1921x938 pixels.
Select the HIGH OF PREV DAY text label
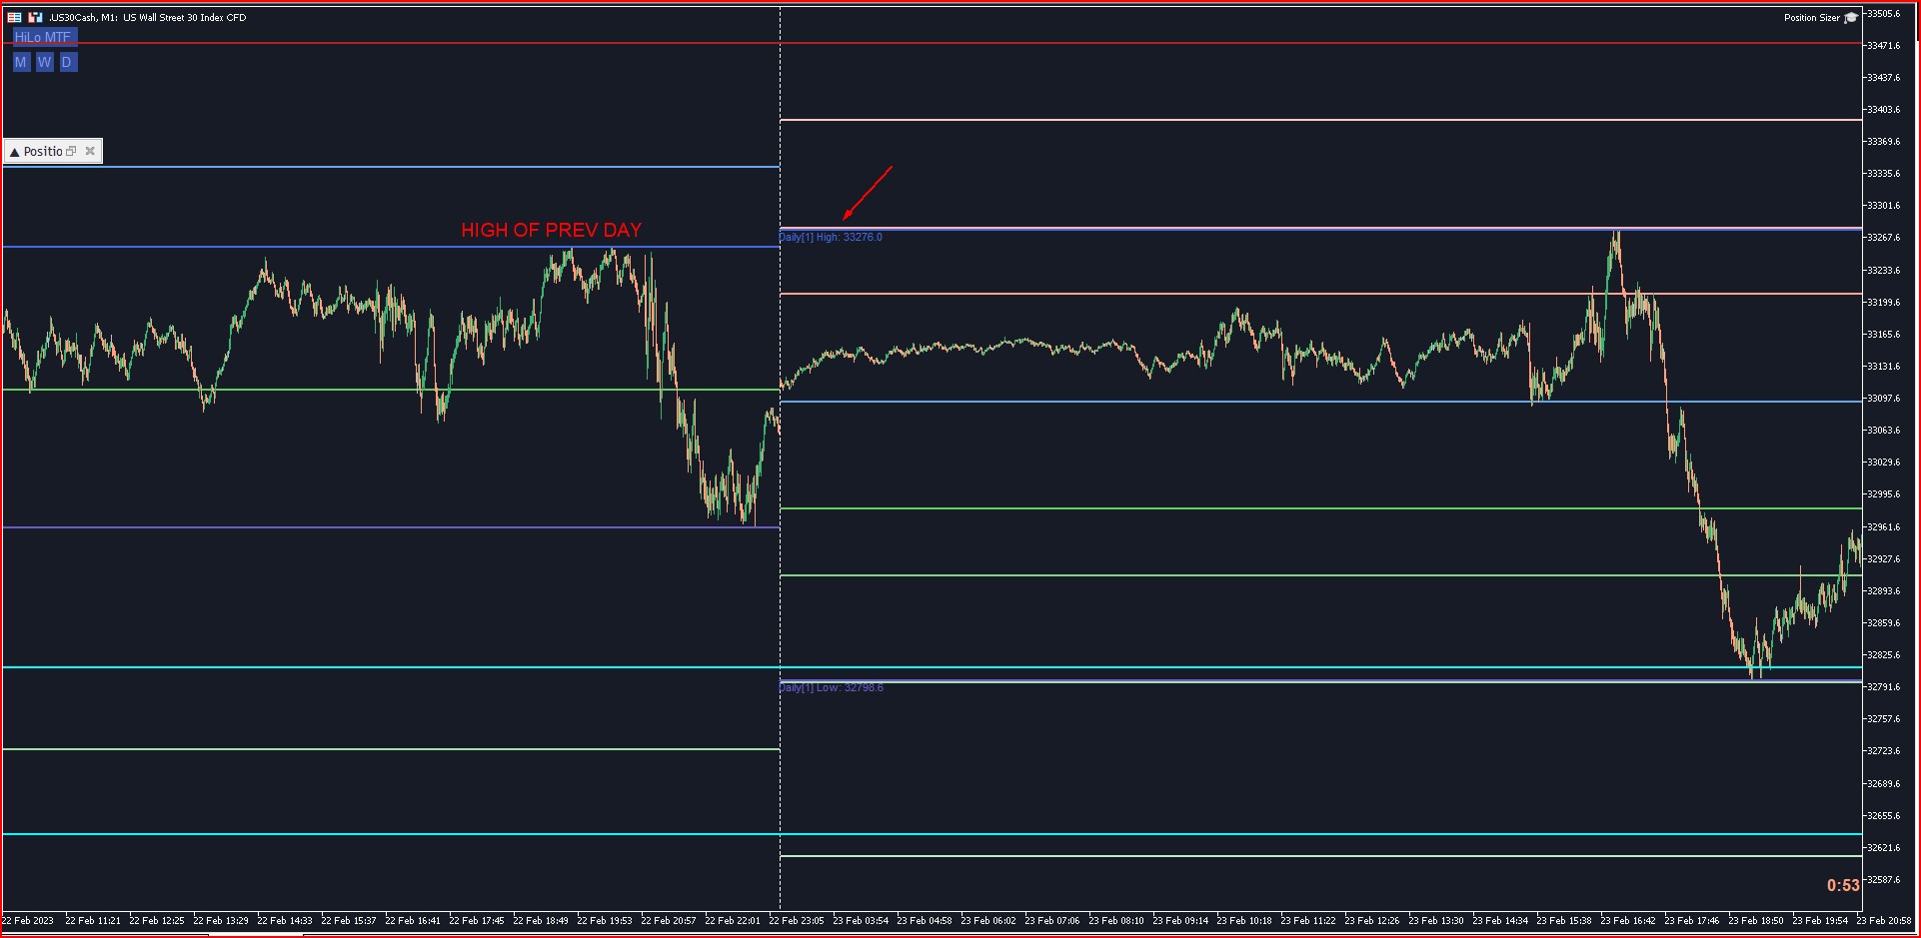click(x=550, y=230)
